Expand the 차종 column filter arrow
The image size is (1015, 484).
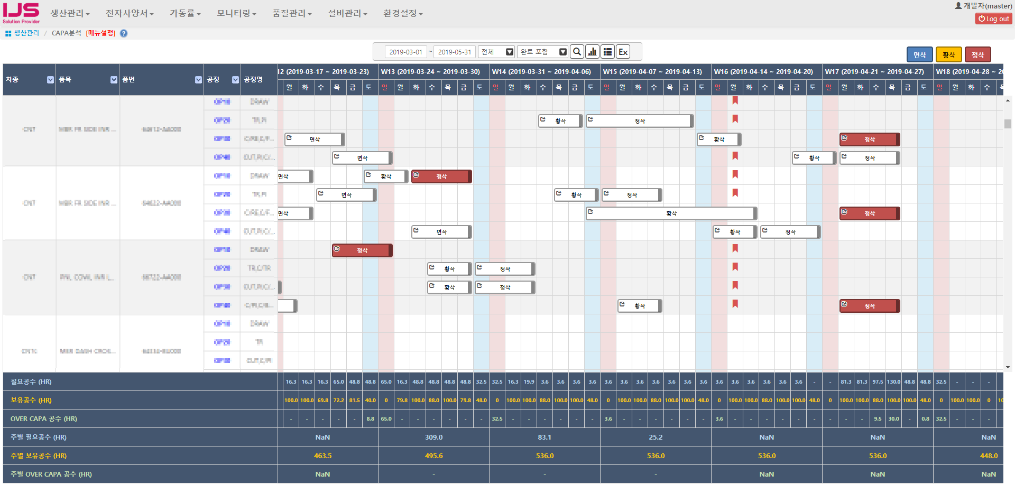(x=50, y=80)
